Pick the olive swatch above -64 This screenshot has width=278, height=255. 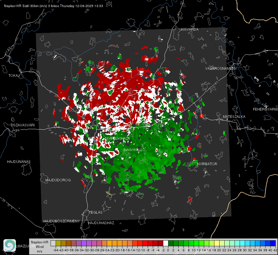(58, 243)
